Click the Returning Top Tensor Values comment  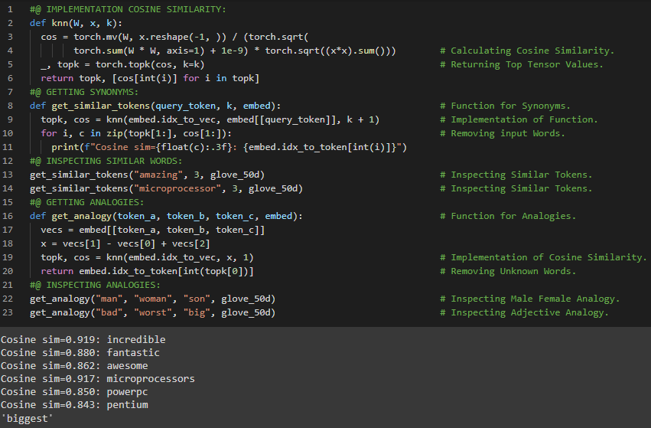point(526,64)
